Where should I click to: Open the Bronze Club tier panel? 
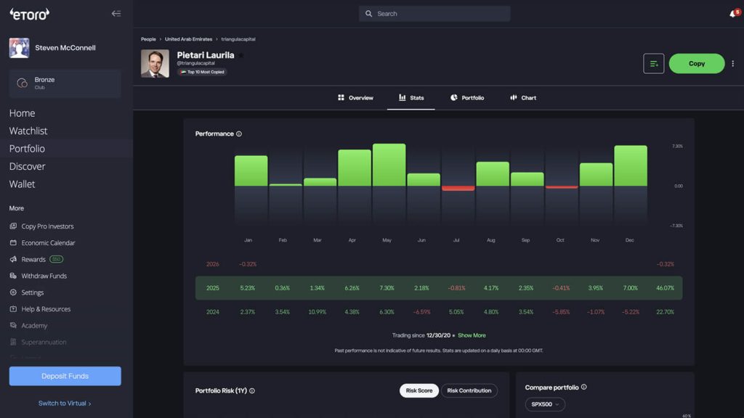point(65,83)
